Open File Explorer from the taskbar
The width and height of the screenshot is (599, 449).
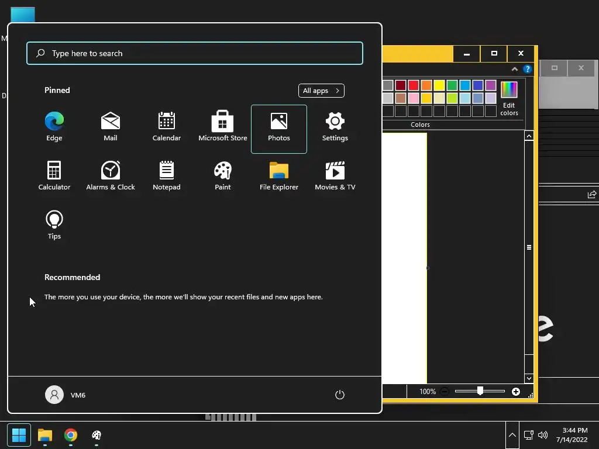click(44, 435)
